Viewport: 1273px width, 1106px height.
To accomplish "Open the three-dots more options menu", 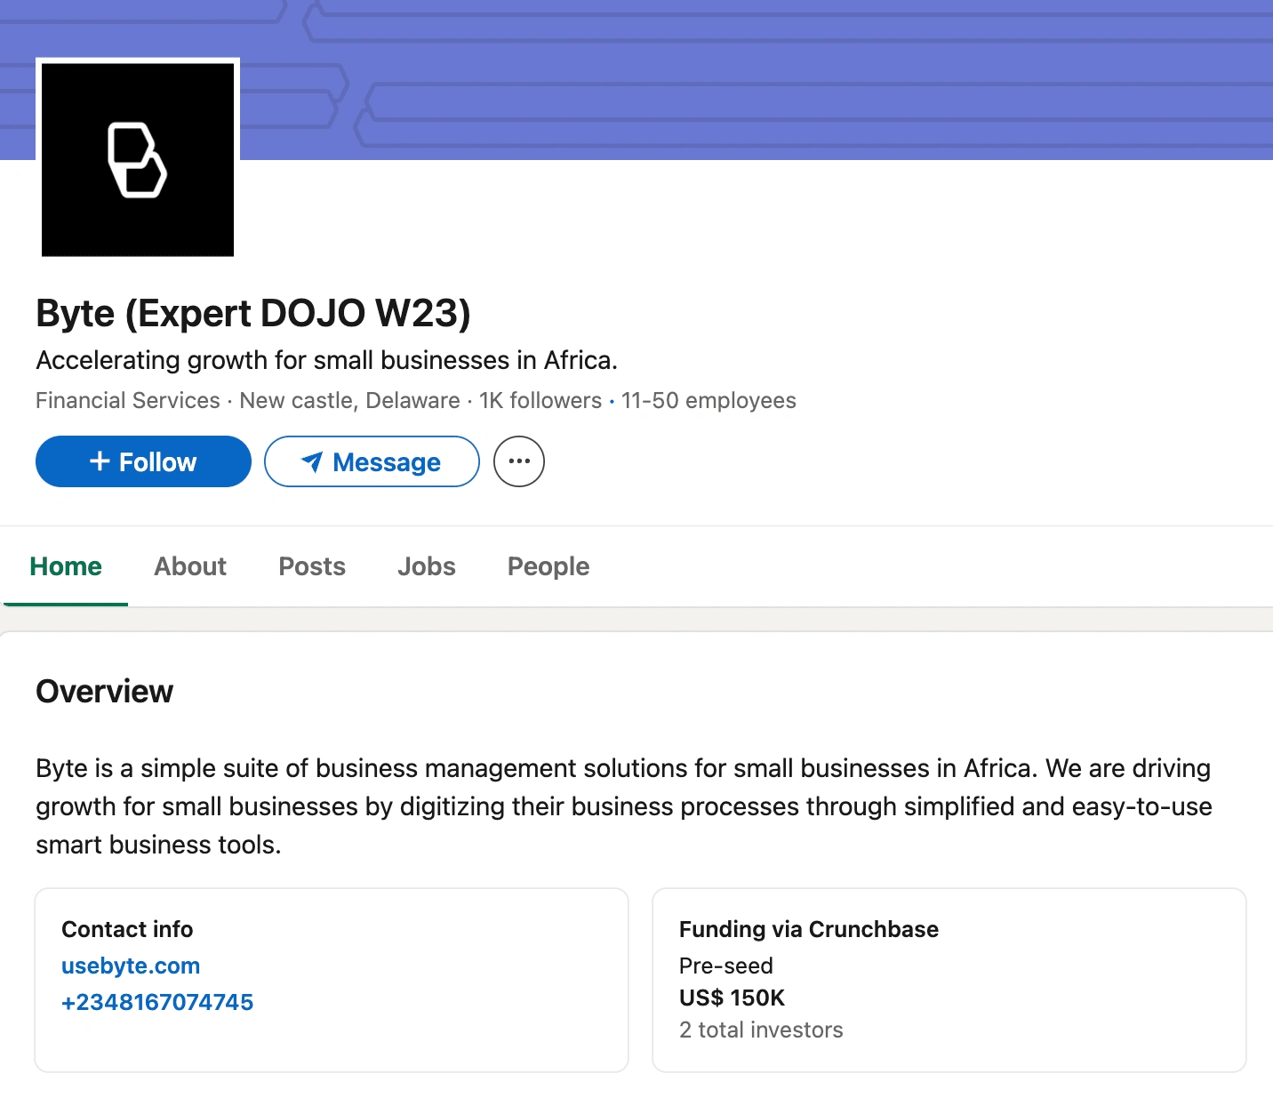I will [x=519, y=461].
